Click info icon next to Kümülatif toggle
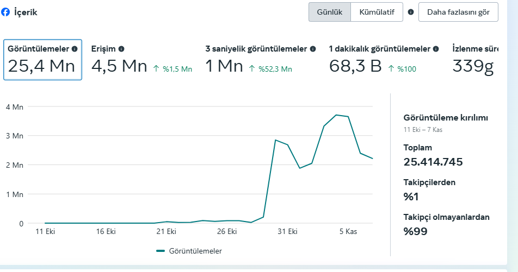The image size is (518, 272). [411, 12]
